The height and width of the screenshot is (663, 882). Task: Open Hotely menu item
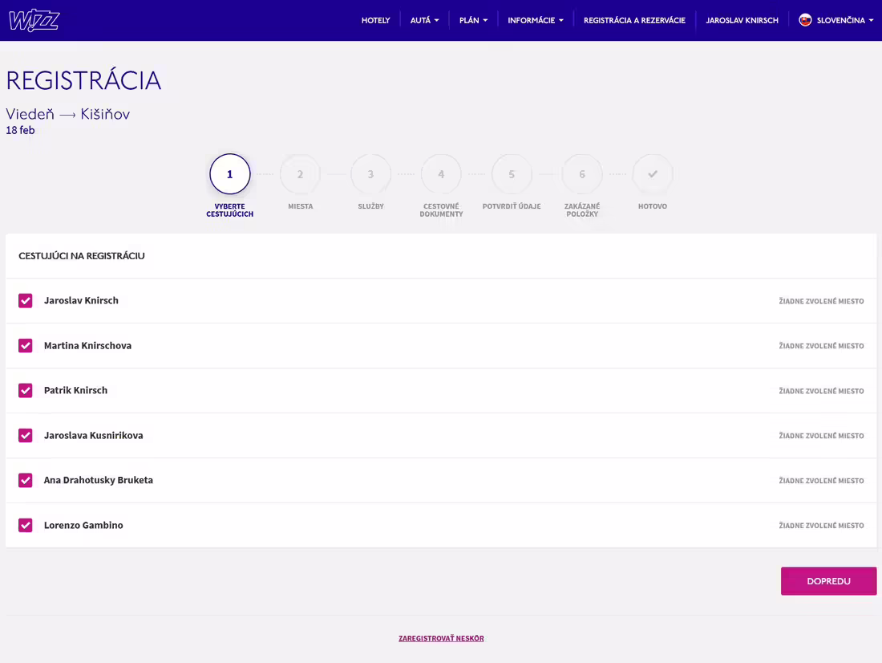click(376, 20)
